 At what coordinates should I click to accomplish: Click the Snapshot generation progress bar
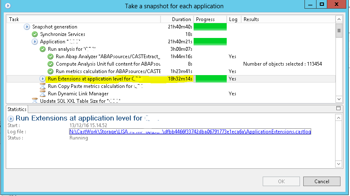pyautogui.click(x=210, y=27)
